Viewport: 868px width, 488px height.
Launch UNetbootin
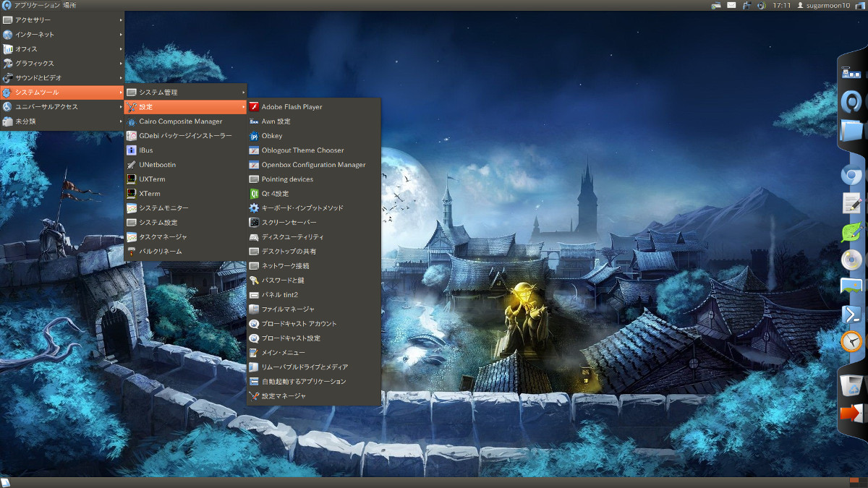tap(186, 165)
